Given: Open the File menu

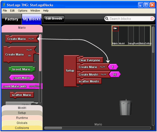Looking at the screenshot, I should pyautogui.click(x=5, y=11).
